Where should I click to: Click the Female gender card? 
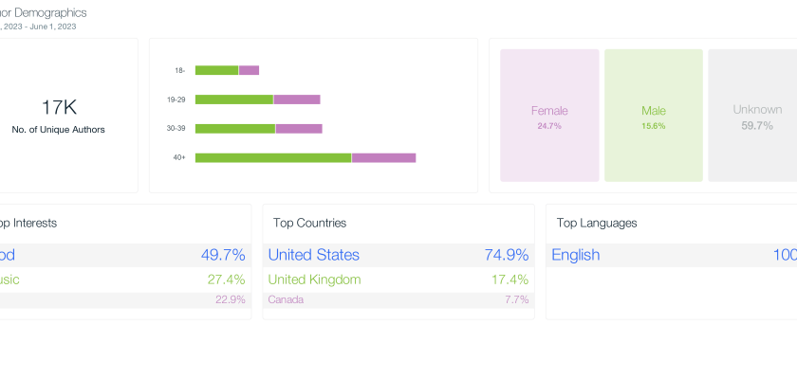click(x=549, y=116)
